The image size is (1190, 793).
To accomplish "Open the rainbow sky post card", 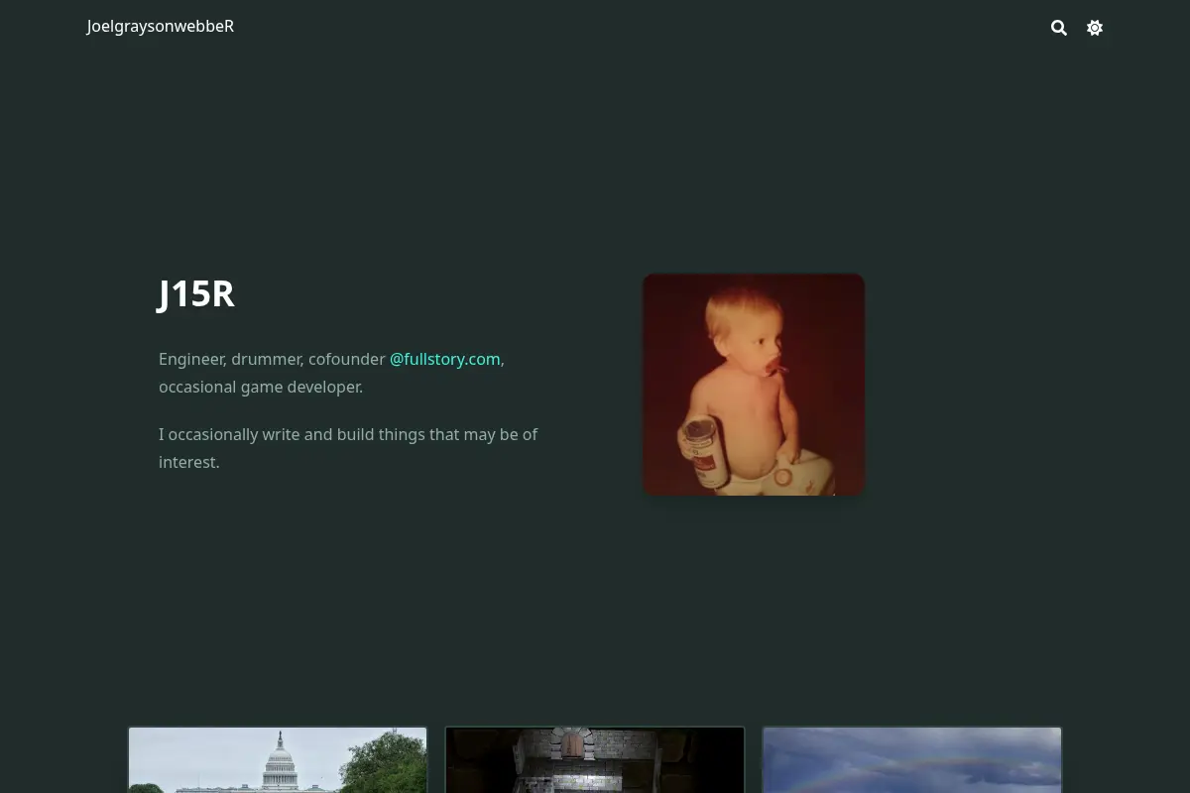I will point(912,760).
